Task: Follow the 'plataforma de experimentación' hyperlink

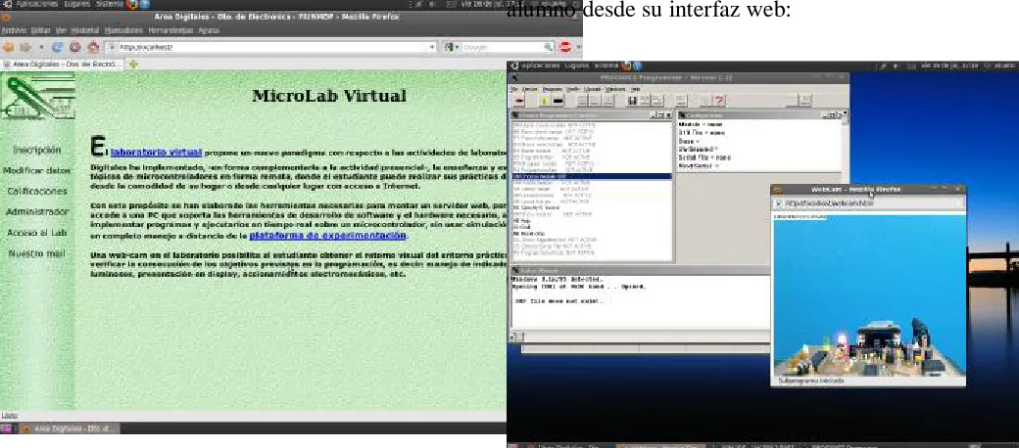Action: [328, 236]
